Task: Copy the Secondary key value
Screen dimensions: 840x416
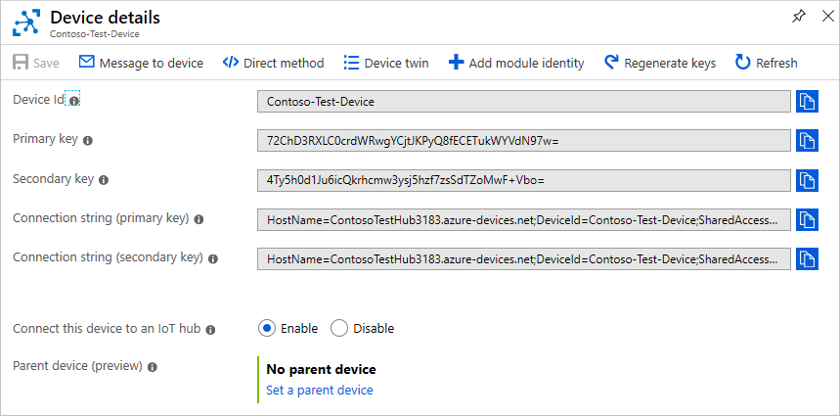Action: pos(807,180)
